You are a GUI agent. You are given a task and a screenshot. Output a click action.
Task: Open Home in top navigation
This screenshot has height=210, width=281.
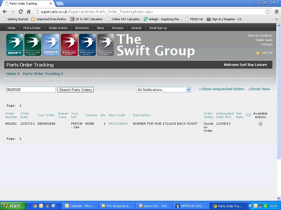[x=12, y=28]
